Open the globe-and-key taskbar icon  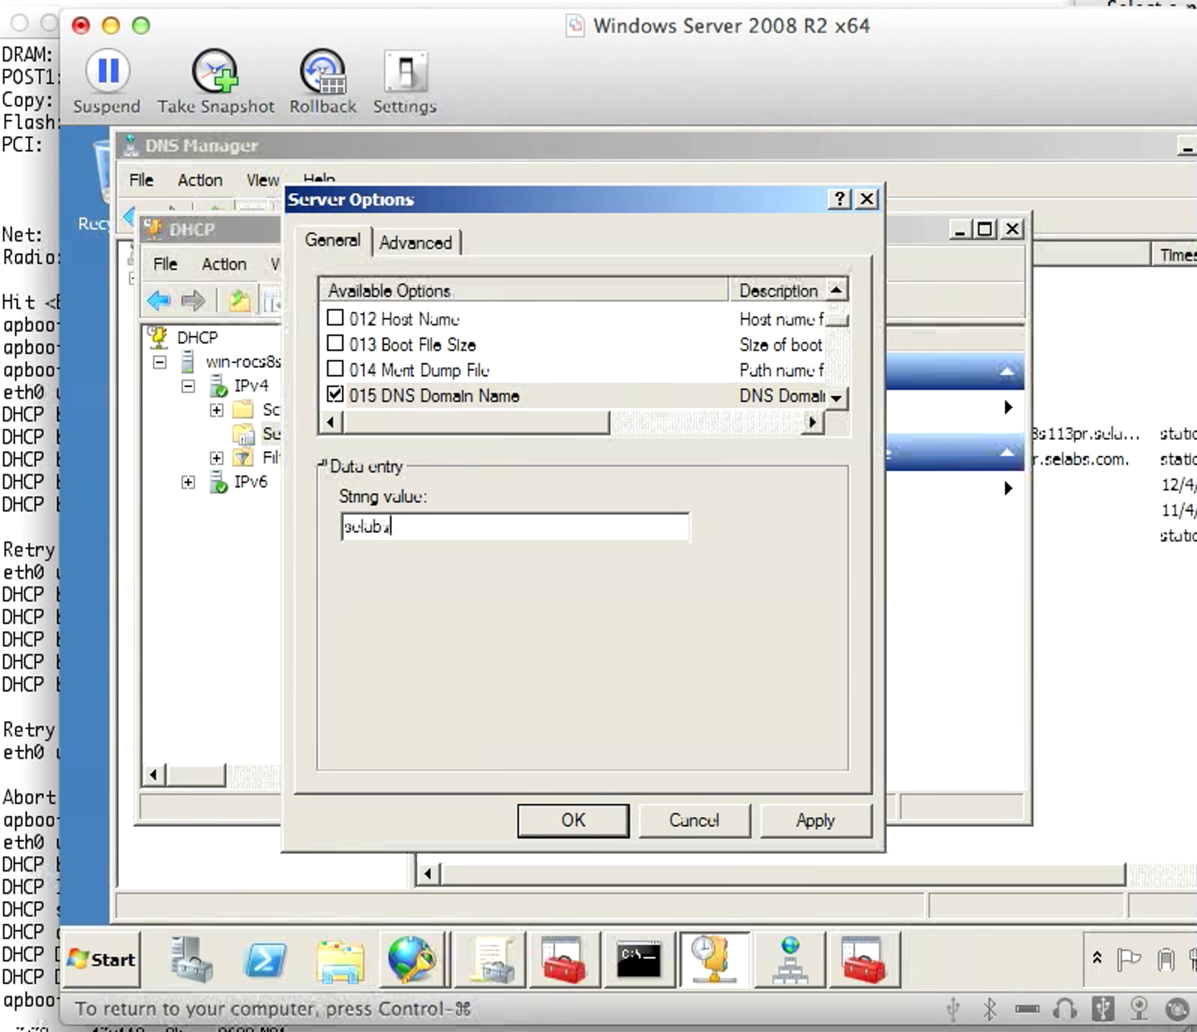(x=412, y=959)
